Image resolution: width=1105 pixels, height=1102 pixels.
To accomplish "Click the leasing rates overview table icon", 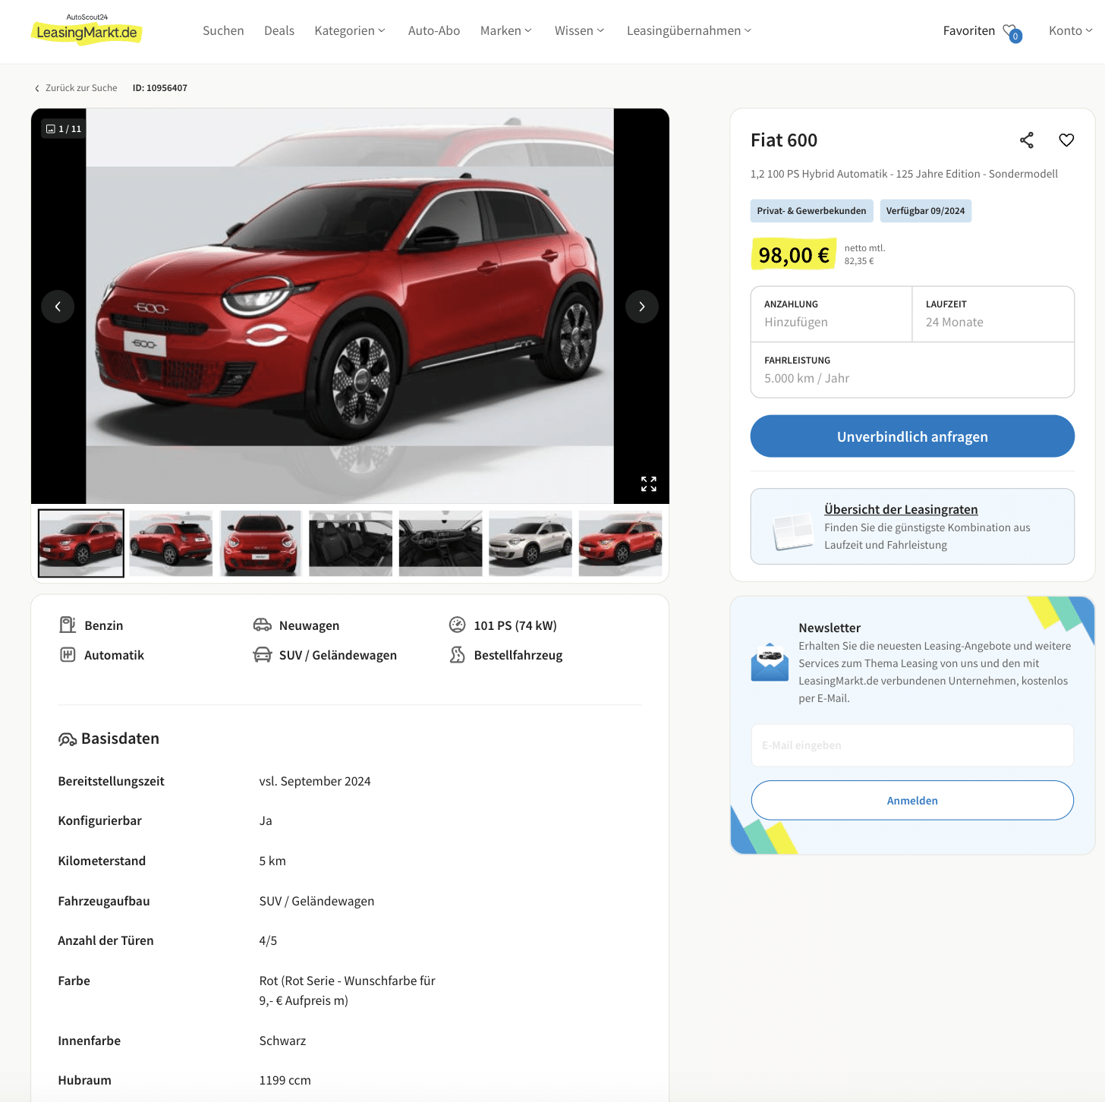I will coord(792,531).
